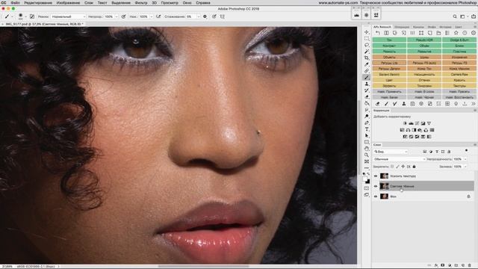Click the star icon in APs panel
478x269 pixels.
coord(456,33)
